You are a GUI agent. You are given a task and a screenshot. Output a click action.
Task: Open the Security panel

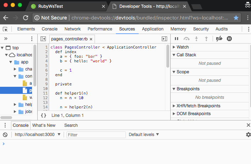[201, 29]
